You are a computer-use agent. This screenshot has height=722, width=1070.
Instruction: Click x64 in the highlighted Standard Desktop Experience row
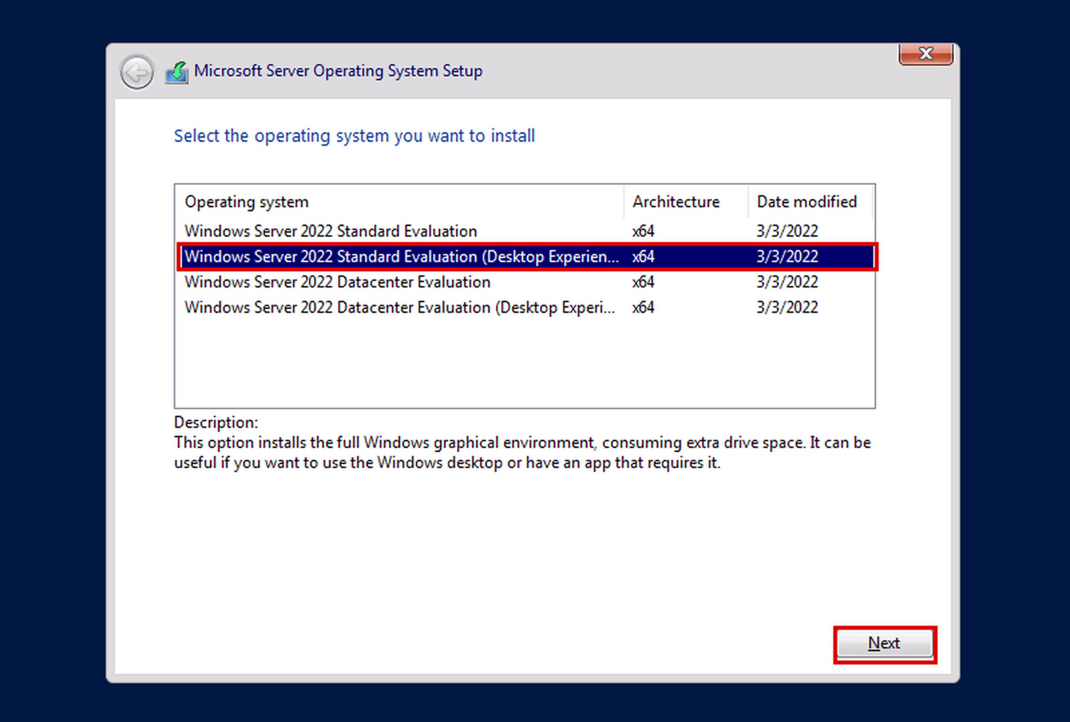click(x=643, y=257)
